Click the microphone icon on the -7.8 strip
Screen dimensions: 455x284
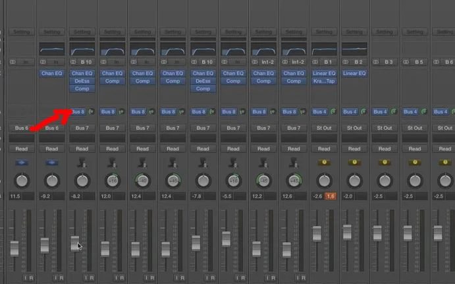tap(203, 163)
